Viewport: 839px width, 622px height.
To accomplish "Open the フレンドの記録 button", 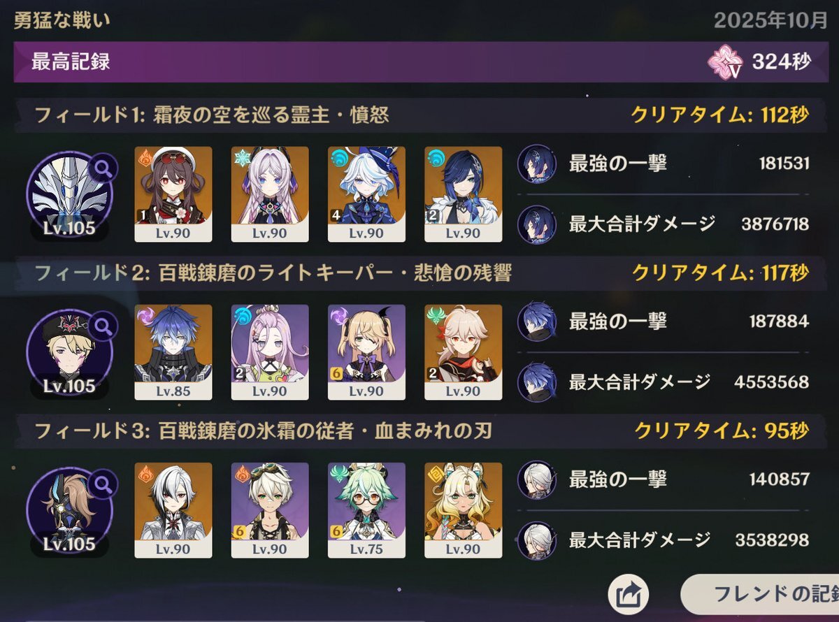I will [x=759, y=594].
